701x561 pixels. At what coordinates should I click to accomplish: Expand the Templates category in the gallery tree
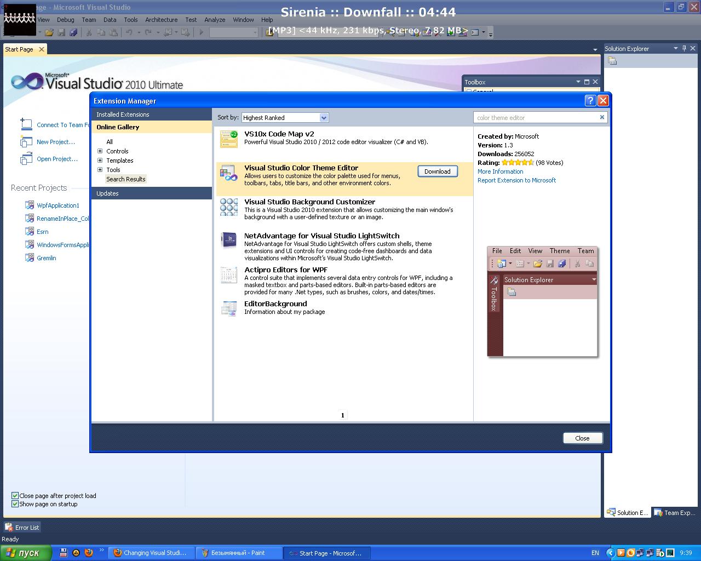coord(100,161)
